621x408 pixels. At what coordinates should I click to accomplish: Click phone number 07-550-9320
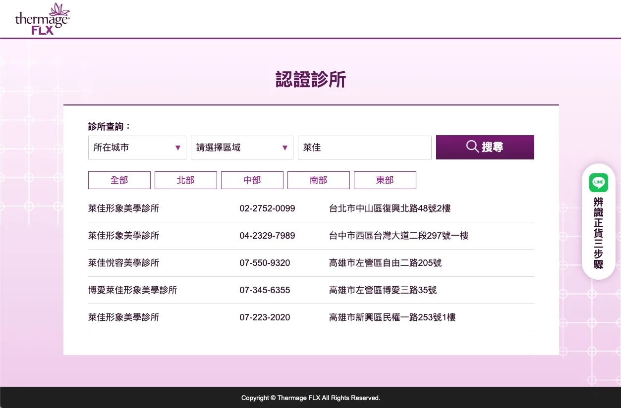click(x=265, y=263)
